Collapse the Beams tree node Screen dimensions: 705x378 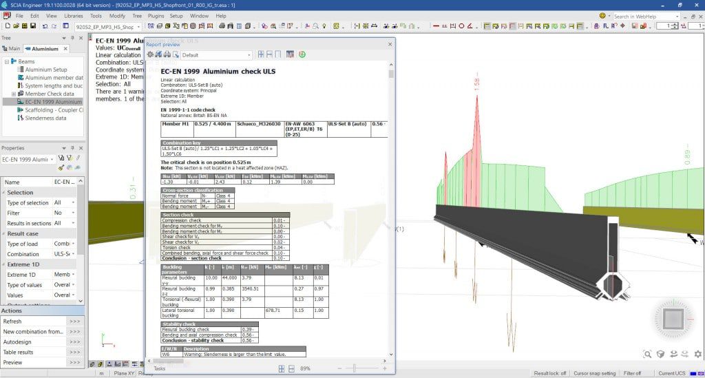pos(7,61)
